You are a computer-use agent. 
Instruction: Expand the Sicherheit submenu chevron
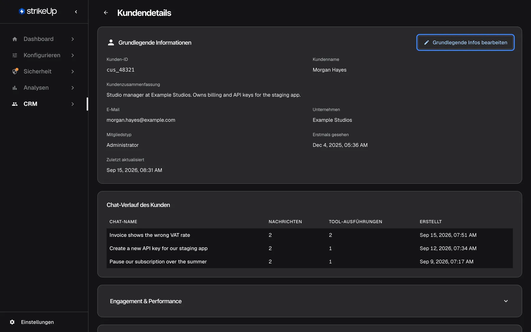click(73, 71)
